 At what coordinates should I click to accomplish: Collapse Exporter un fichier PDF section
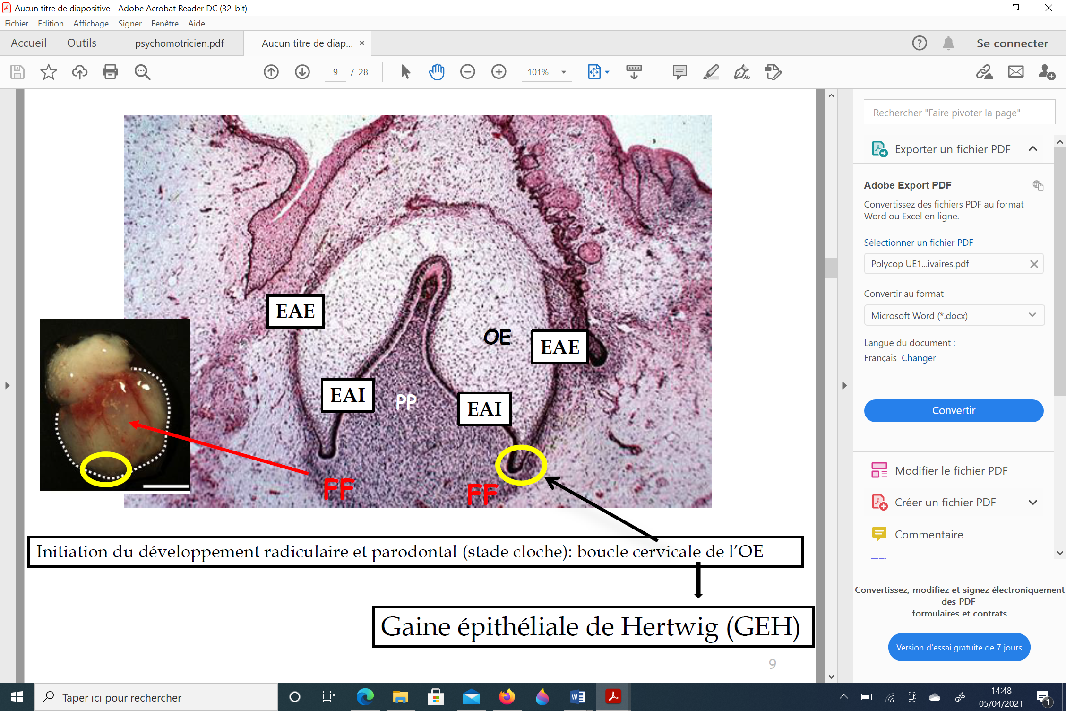tap(1032, 149)
